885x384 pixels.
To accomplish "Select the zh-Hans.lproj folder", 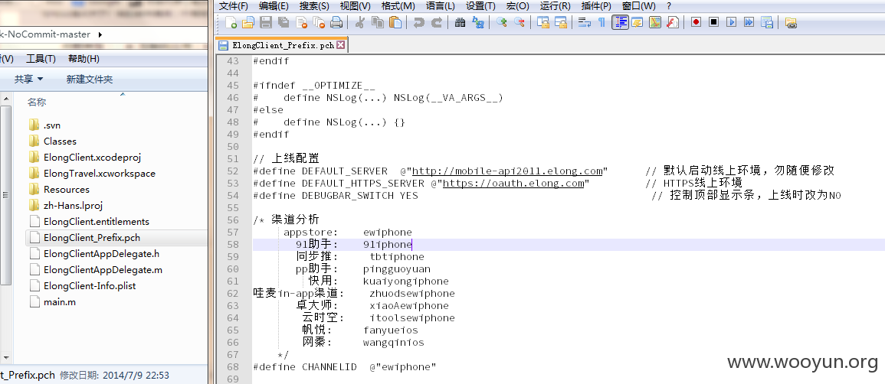I will (65, 206).
